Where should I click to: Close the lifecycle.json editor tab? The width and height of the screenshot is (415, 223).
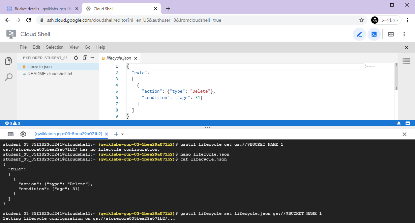136,58
